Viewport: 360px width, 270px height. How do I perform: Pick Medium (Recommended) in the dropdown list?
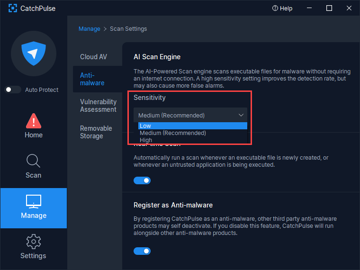click(x=172, y=133)
